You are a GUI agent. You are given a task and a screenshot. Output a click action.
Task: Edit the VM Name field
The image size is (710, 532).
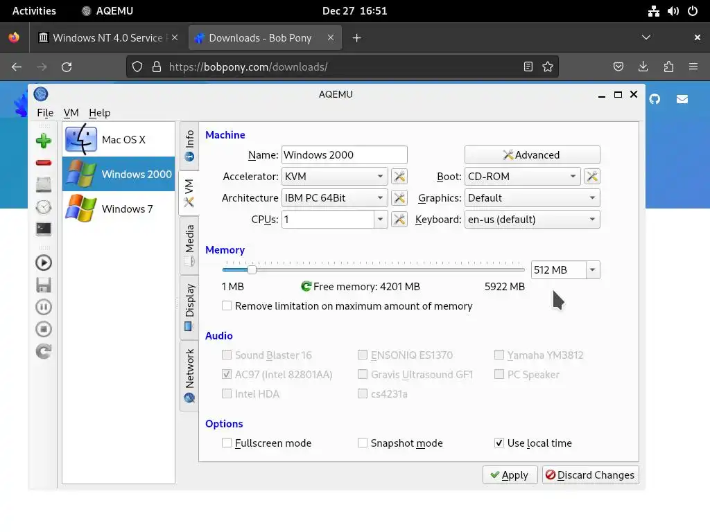pyautogui.click(x=344, y=154)
